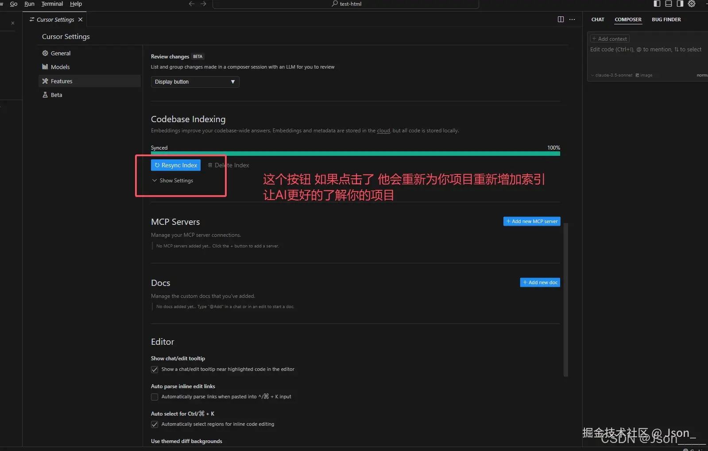Click the Docs heading

(160, 283)
